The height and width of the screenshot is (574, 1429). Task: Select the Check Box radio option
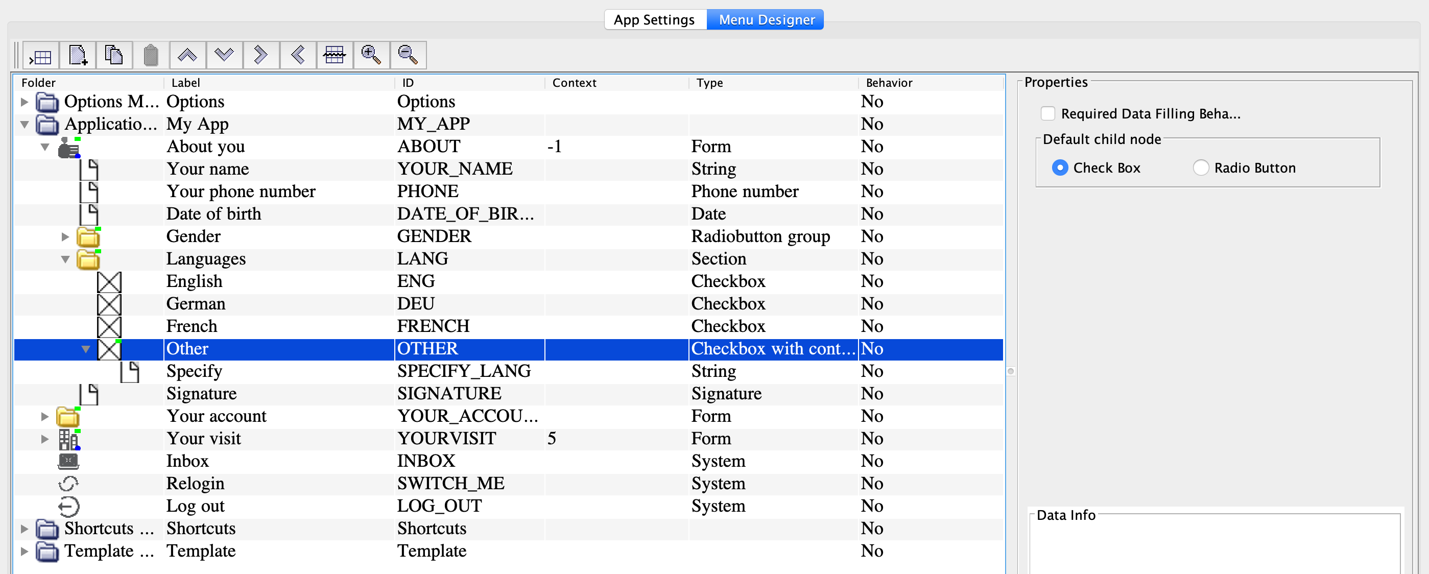1060,168
